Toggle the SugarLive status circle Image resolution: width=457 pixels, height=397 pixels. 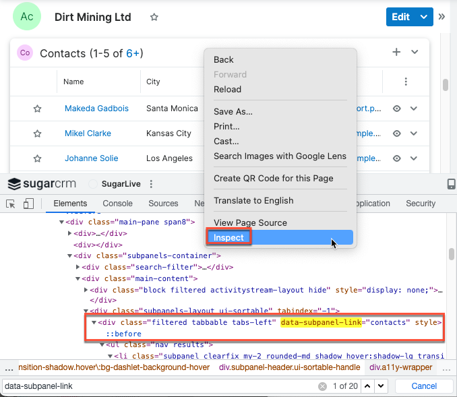click(93, 184)
